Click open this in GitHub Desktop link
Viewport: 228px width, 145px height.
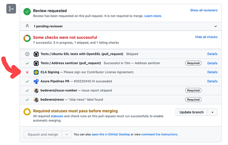coord(111,134)
